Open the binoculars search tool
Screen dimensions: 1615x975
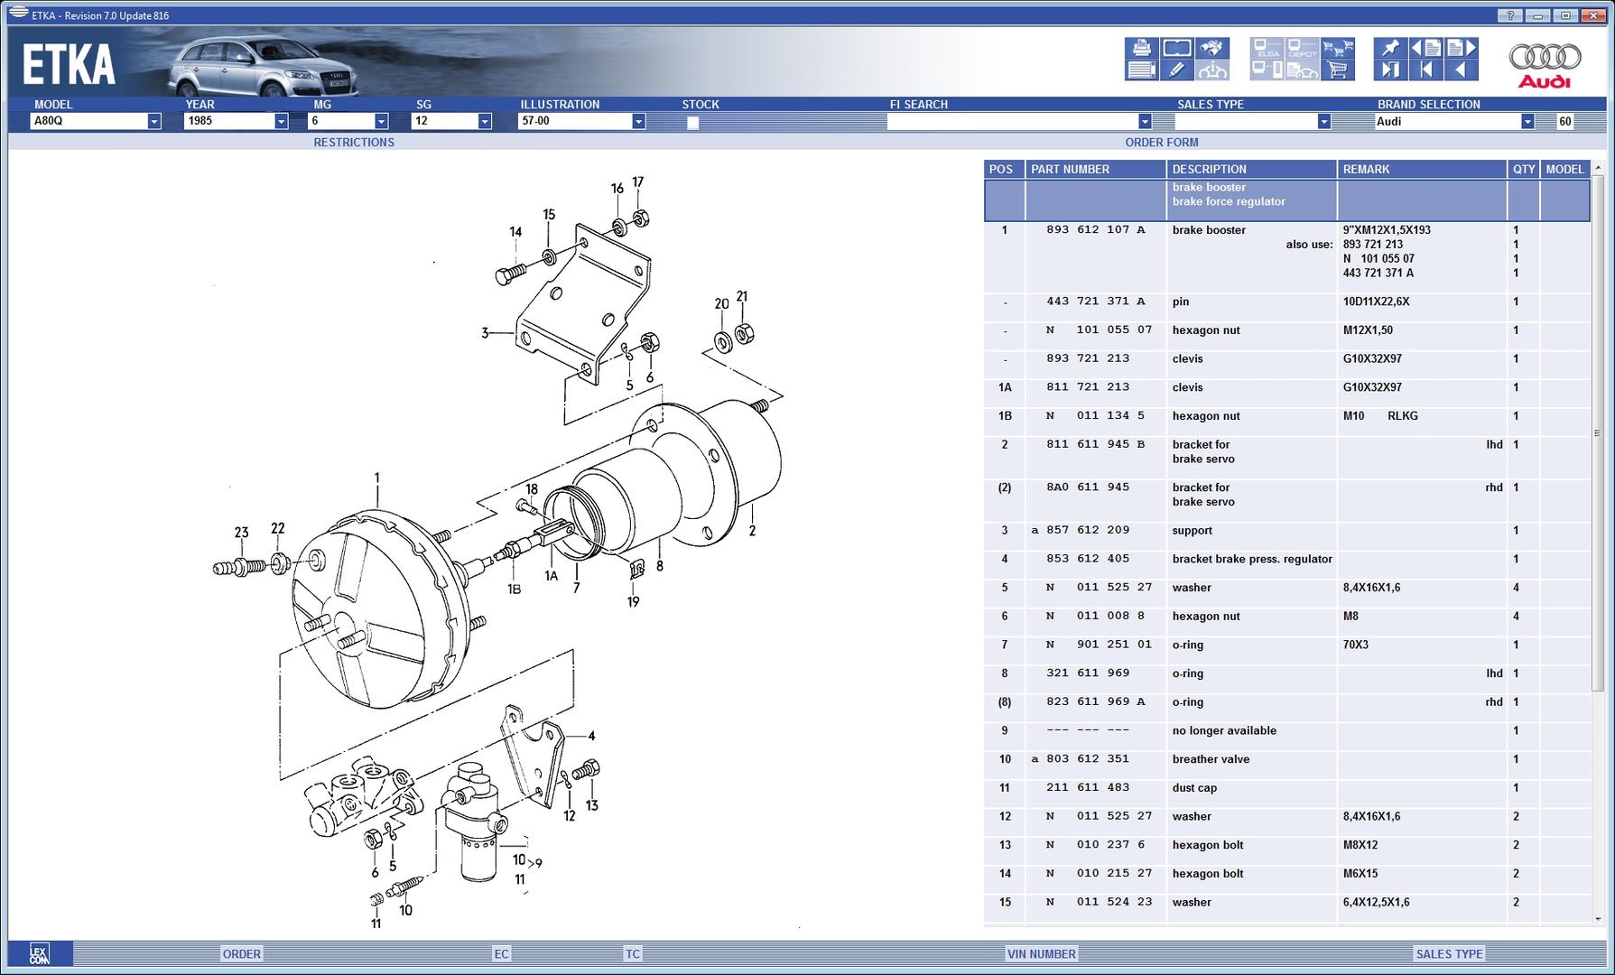pyautogui.click(x=1212, y=48)
